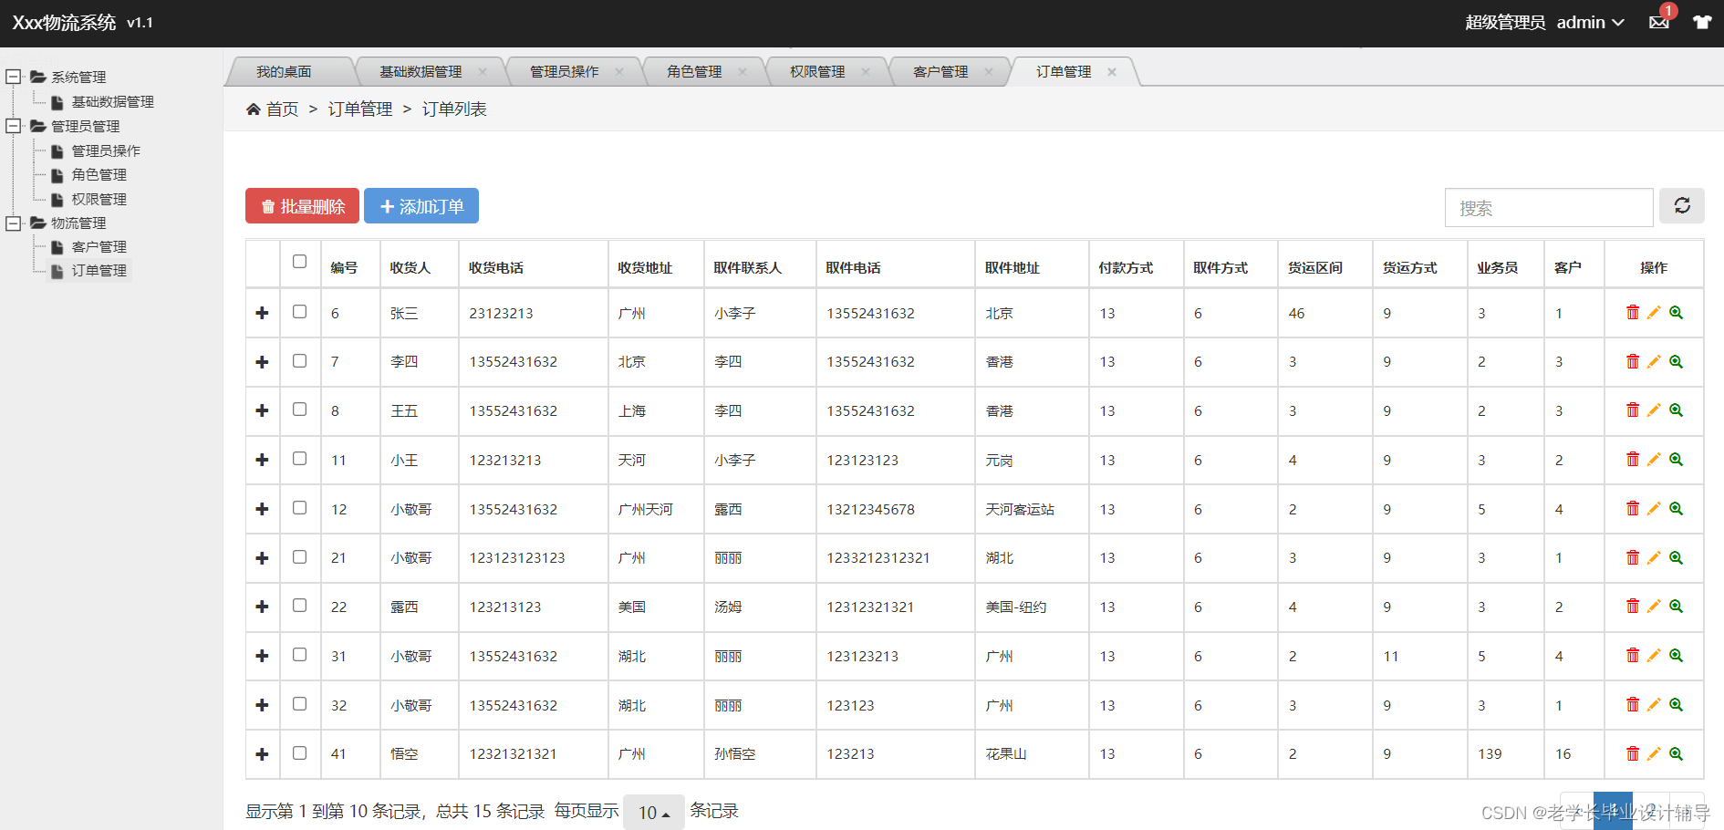Edit order 7 with the pencil icon
This screenshot has height=830, width=1724.
pyautogui.click(x=1654, y=361)
